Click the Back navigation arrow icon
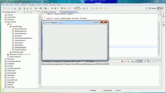The width and height of the screenshot is (166, 93). (x=105, y=8)
